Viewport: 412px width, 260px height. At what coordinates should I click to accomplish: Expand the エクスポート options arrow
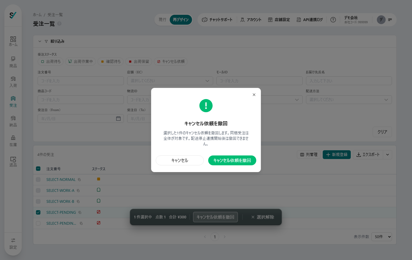388,155
